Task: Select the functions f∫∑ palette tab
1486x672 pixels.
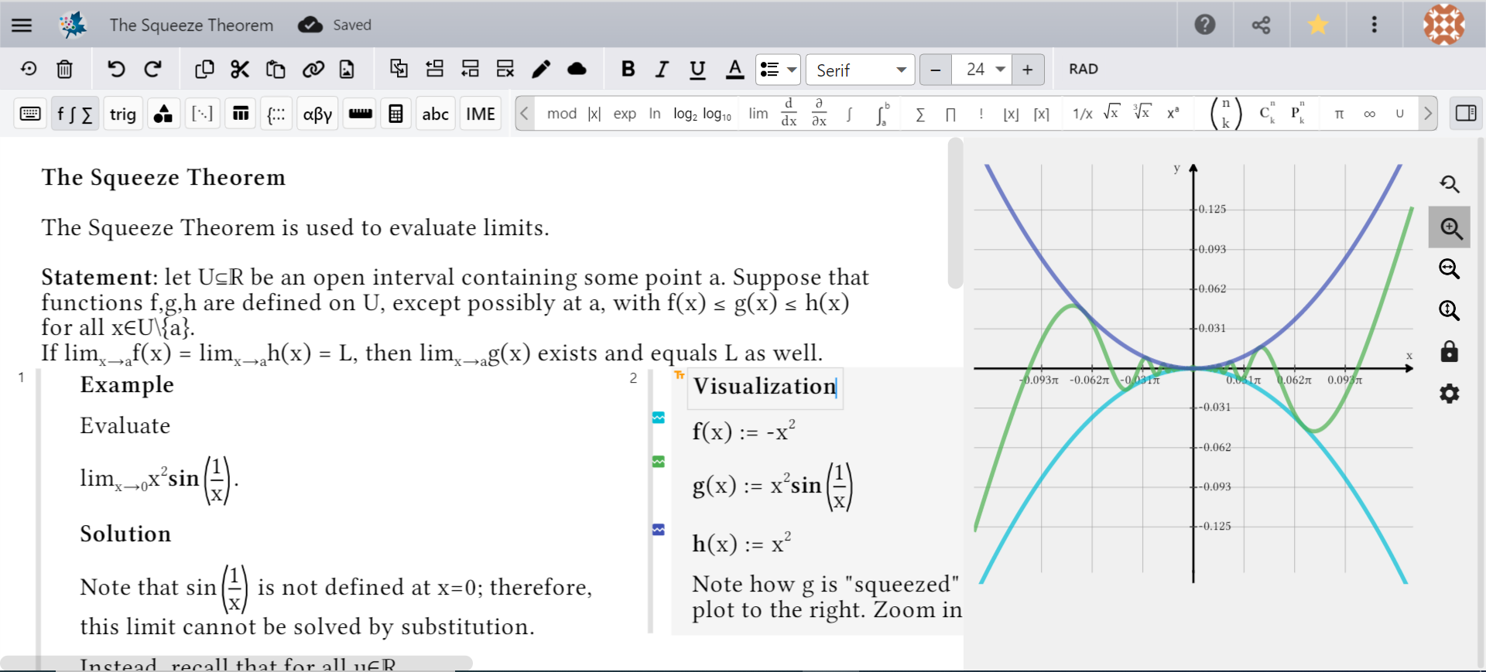Action: click(x=74, y=114)
